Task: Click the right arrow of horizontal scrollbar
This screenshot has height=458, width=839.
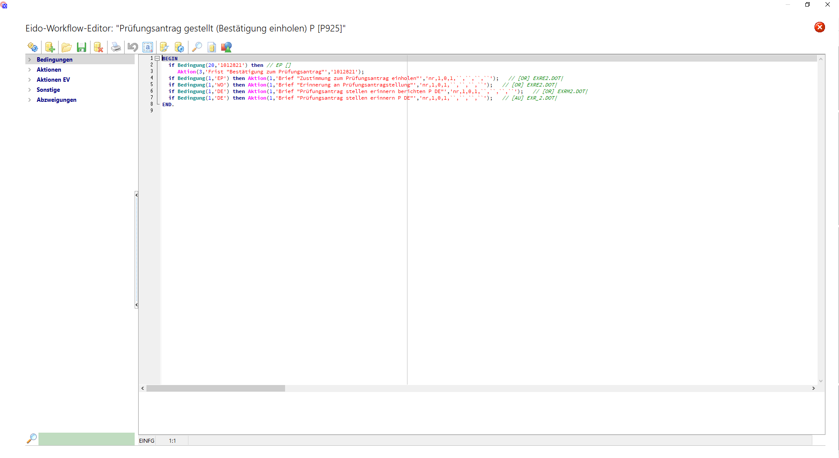Action: tap(813, 389)
